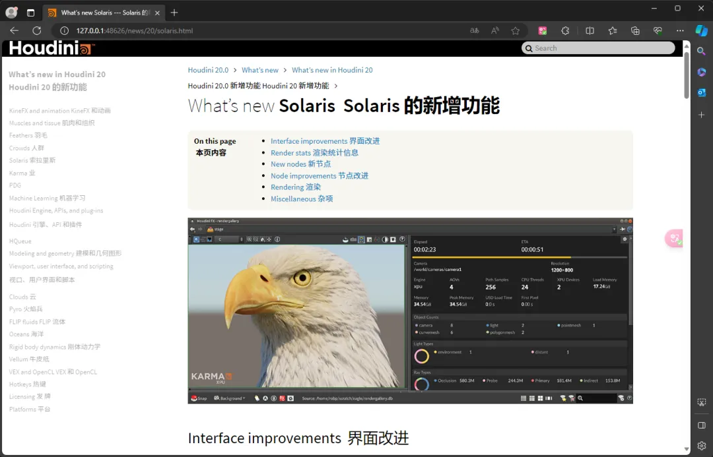This screenshot has height=457, width=713.
Task: Open Houdini Engine, APIs, and plug-ins link
Action: coord(56,211)
